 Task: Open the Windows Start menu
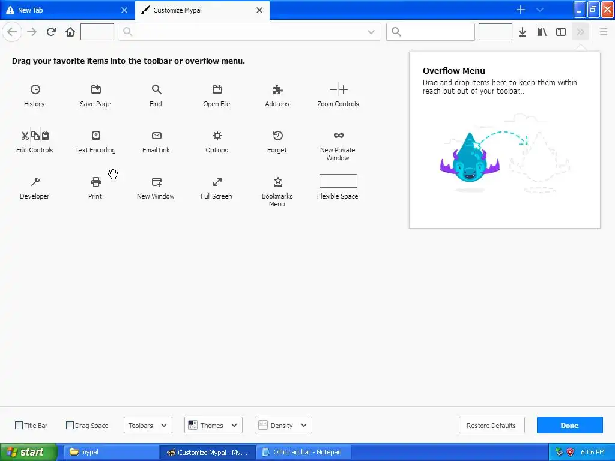(x=28, y=453)
